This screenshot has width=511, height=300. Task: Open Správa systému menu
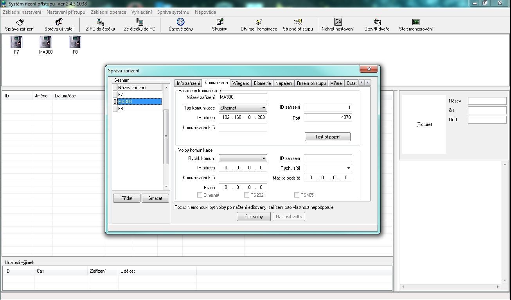coord(173,12)
